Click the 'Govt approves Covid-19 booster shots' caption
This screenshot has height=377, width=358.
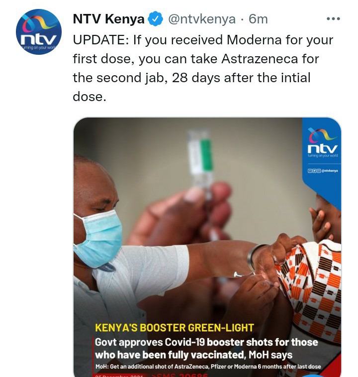206,349
